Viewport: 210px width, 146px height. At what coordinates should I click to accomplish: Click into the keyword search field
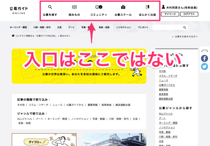(x=167, y=27)
